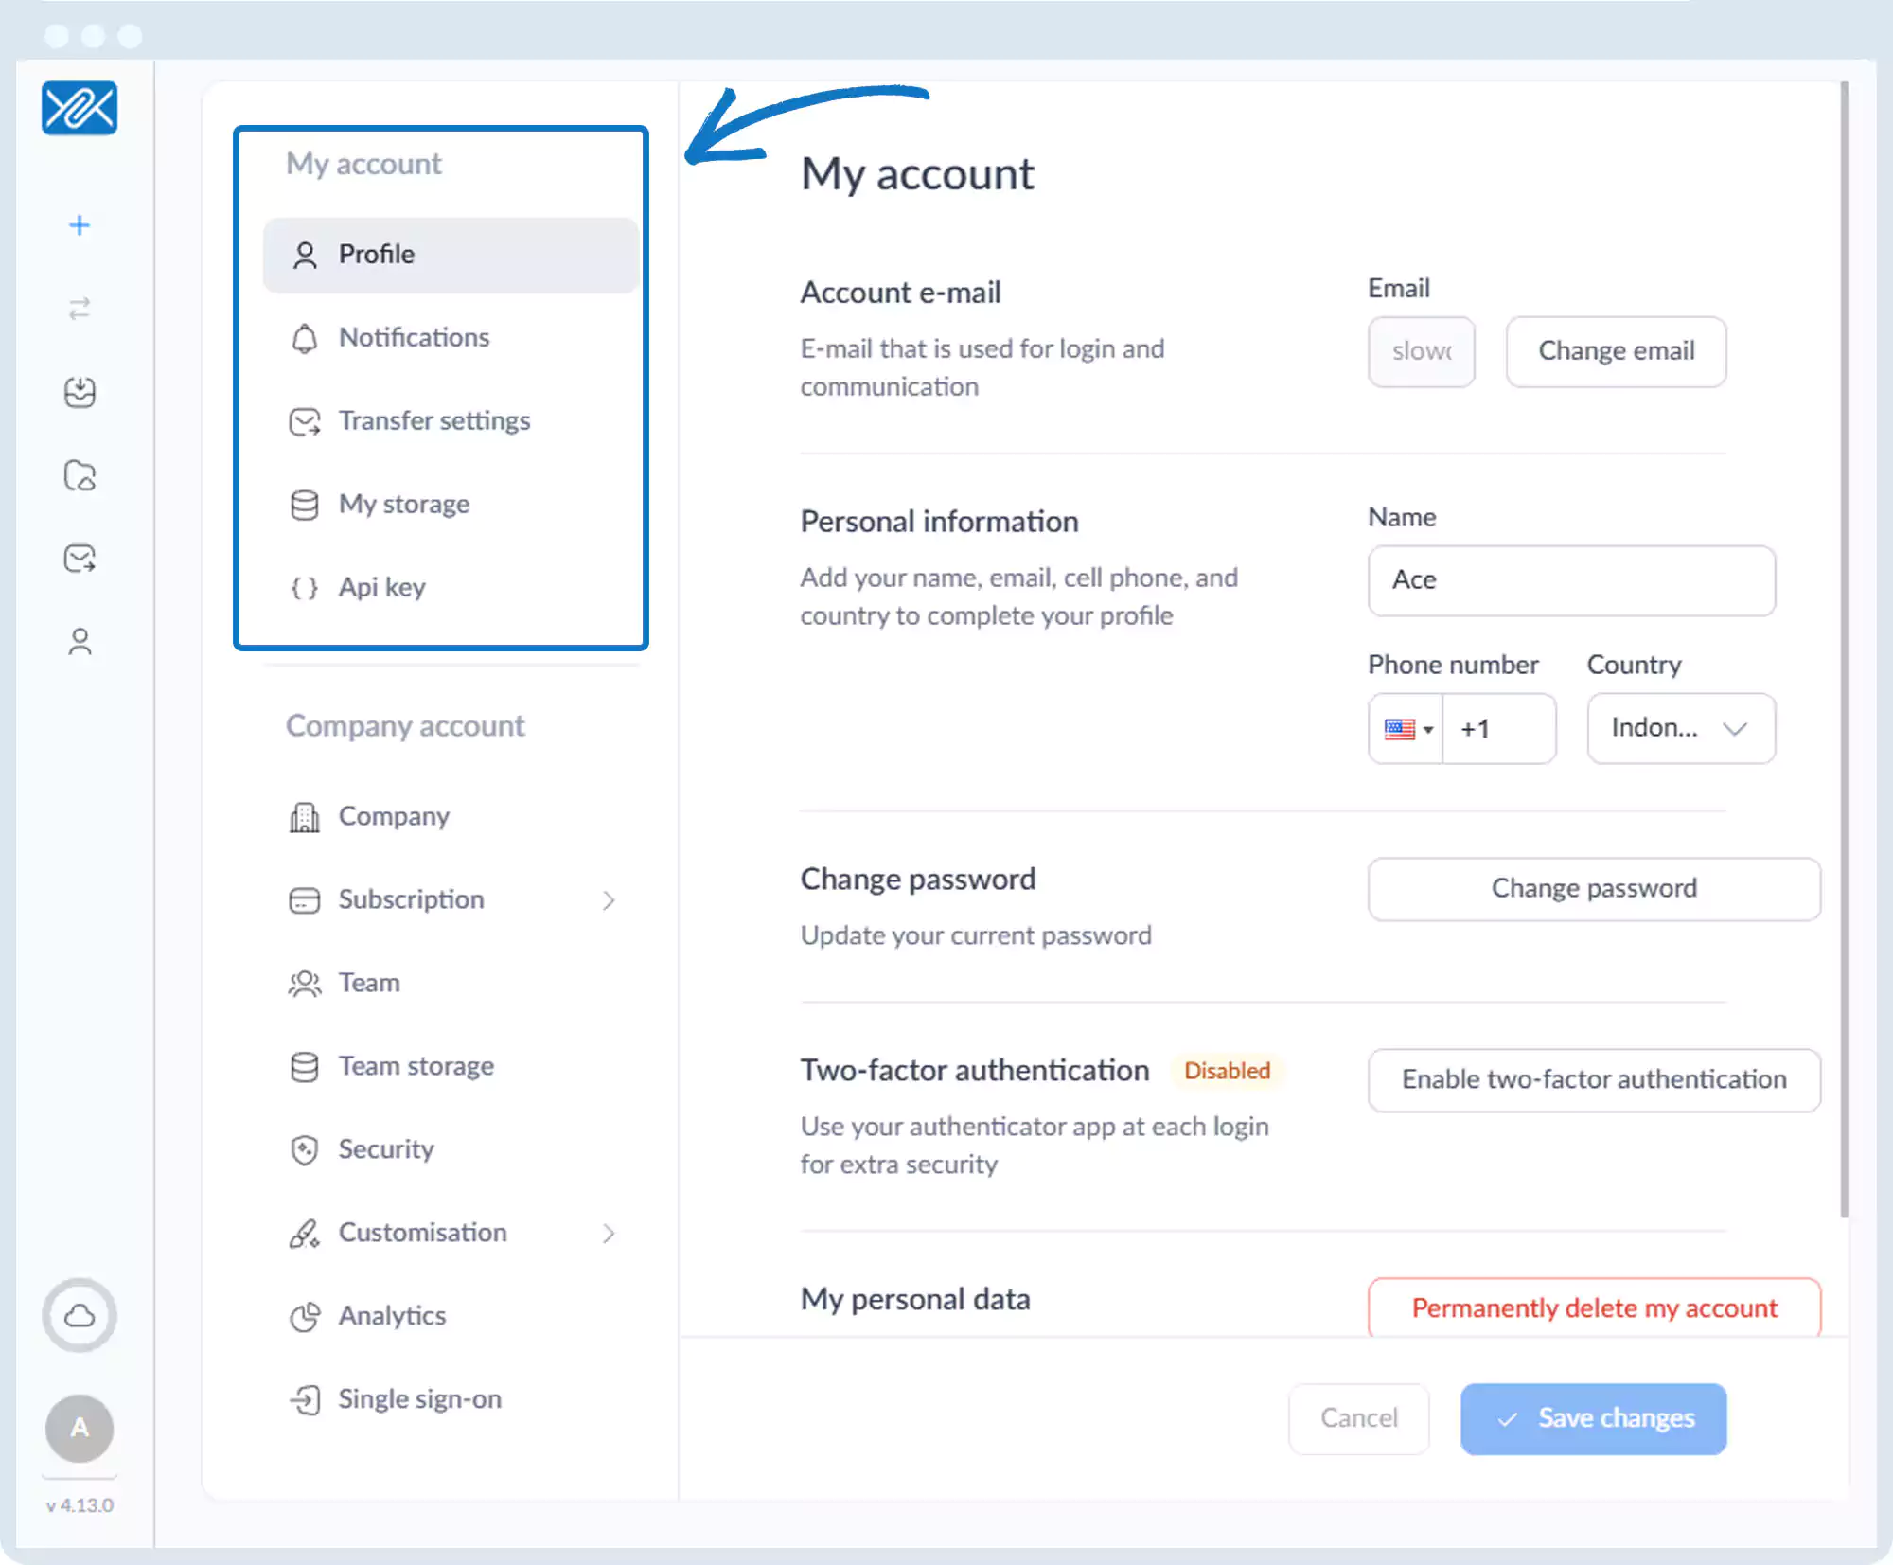Click the cloud storage icon at bottom left
The height and width of the screenshot is (1565, 1893).
(x=80, y=1315)
